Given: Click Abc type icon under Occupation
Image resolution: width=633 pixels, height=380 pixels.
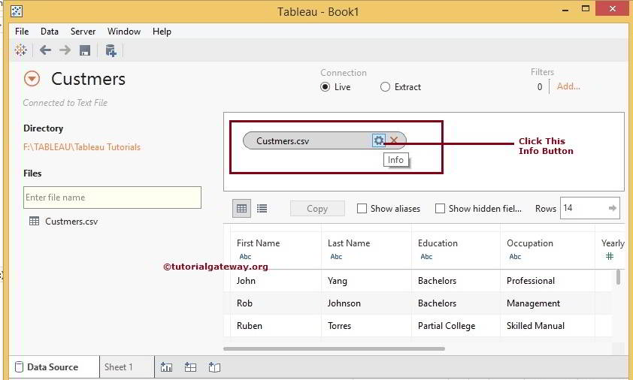Looking at the screenshot, I should pyautogui.click(x=515, y=257).
